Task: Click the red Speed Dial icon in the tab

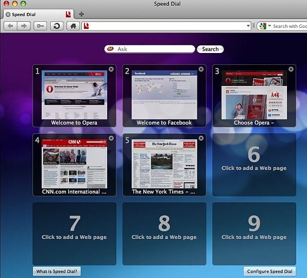Action: pos(68,14)
